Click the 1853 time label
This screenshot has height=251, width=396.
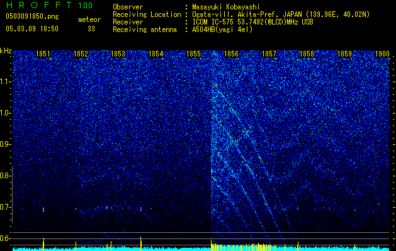click(x=118, y=53)
